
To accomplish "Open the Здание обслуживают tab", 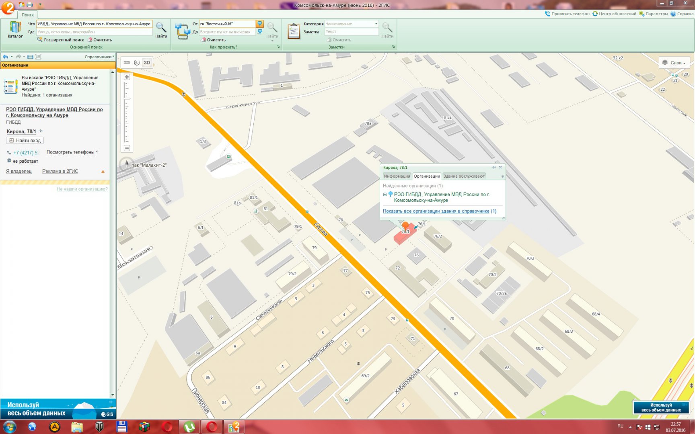I will 464,176.
